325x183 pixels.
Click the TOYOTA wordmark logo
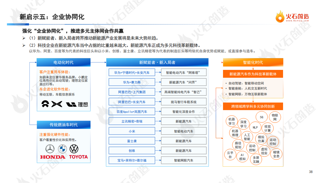(78, 157)
